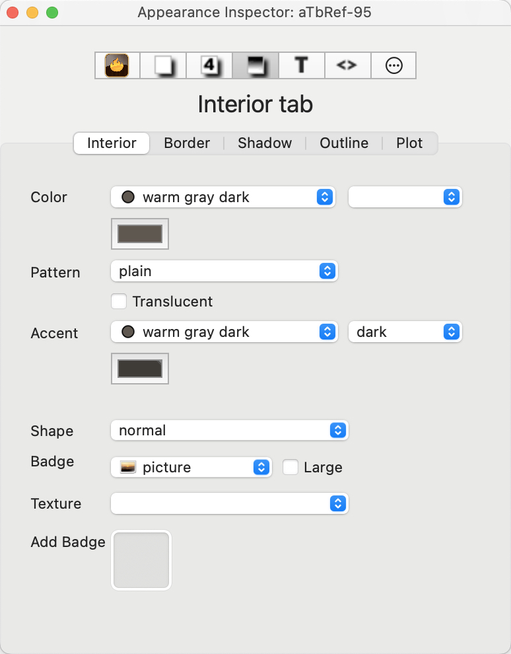Open the Shape pop-up showing normal

coord(230,430)
